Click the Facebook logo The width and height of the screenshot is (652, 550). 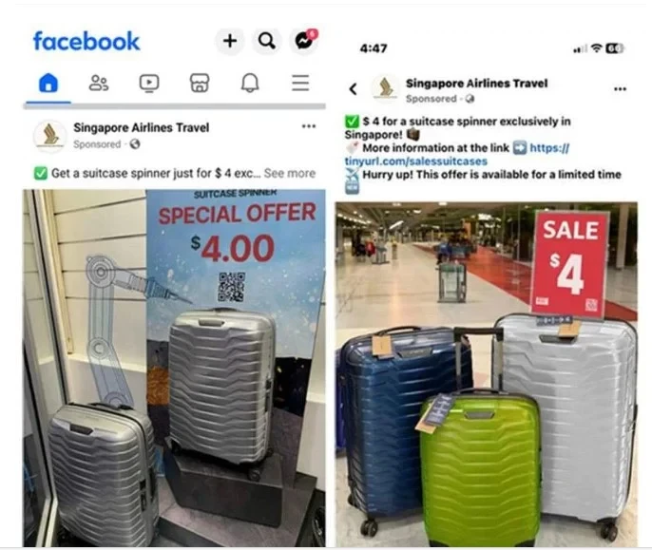[86, 41]
